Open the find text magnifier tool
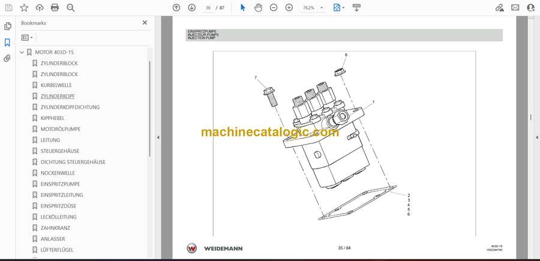 71,8
